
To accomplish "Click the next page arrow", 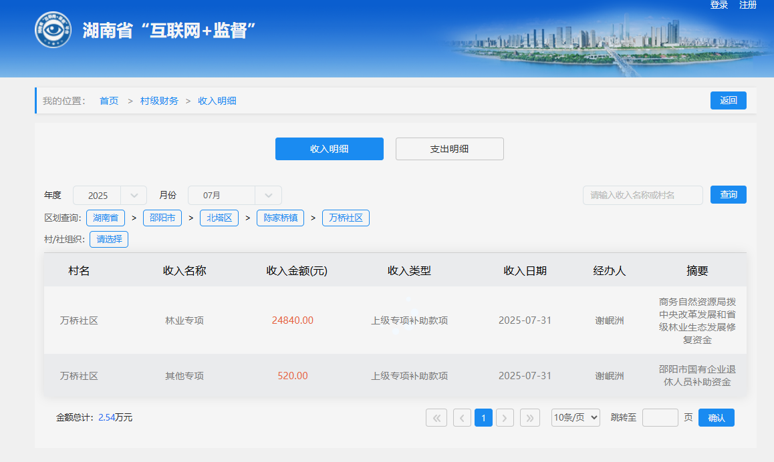I will (505, 418).
